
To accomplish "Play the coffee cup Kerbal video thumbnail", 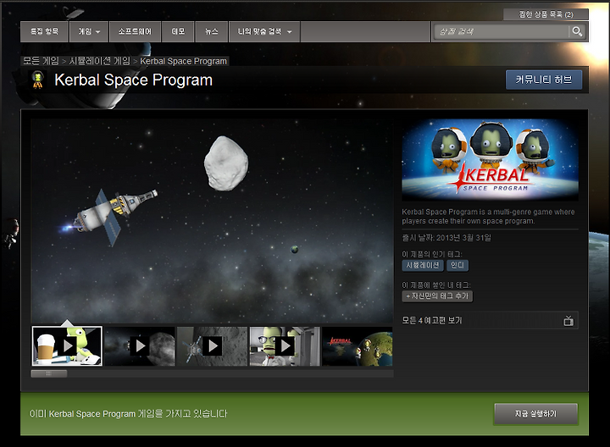I will (x=67, y=346).
